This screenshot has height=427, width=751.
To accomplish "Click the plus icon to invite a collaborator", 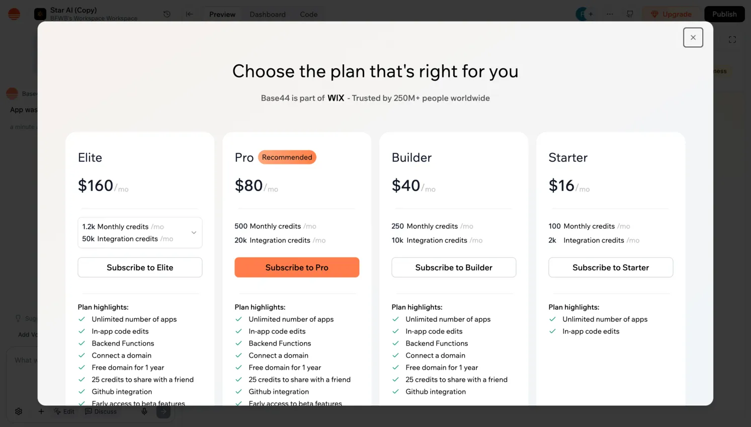I will point(592,14).
